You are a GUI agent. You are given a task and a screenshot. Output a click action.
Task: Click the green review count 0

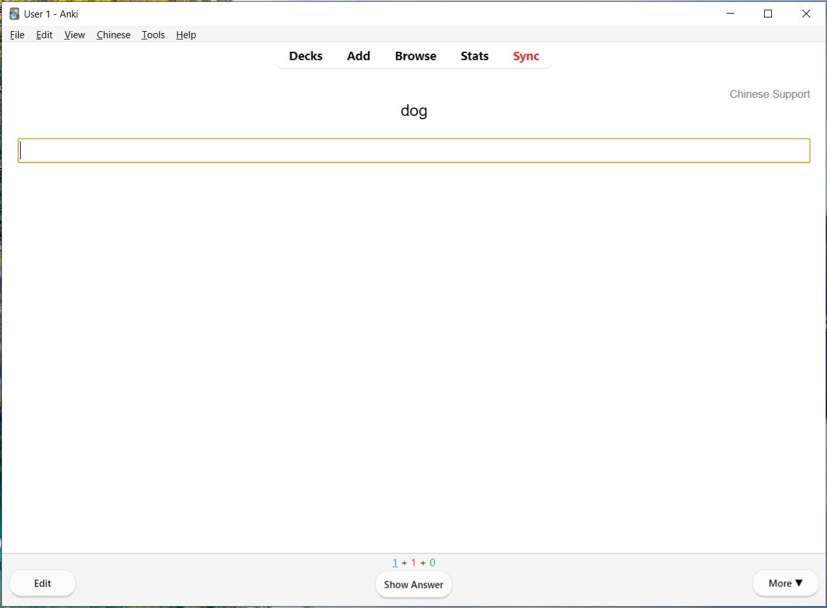(432, 563)
